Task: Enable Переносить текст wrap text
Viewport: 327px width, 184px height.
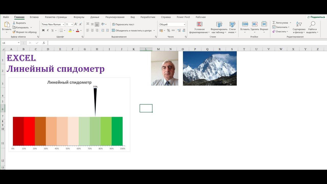Action: (123, 24)
